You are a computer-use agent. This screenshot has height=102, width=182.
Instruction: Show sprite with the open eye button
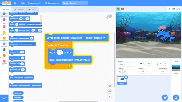[x=120, y=72]
